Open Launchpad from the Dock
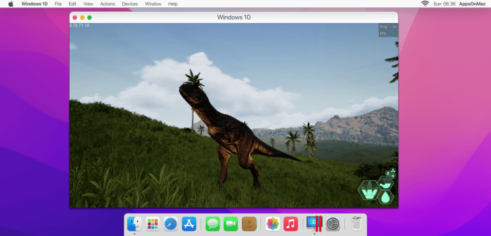The width and height of the screenshot is (491, 236). 152,224
